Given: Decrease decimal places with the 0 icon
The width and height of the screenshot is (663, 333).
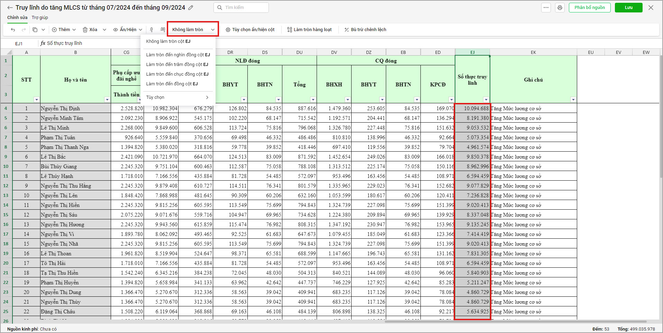Looking at the screenshot, I should (152, 30).
